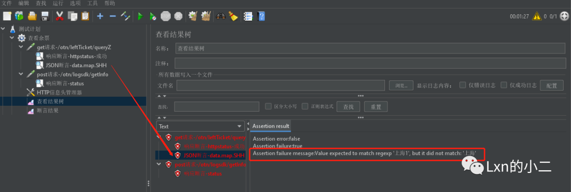
Task: Click the 文件名 input field
Action: [281, 85]
